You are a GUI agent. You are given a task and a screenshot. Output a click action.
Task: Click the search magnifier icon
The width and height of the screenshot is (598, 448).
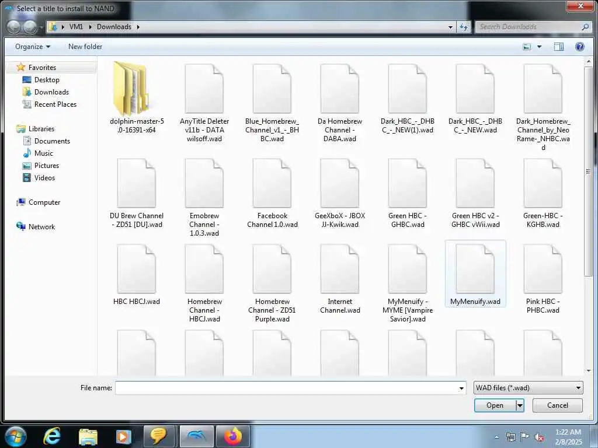tap(585, 27)
